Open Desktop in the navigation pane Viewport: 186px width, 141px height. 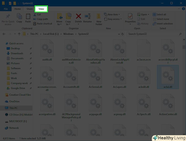[x=13, y=48]
